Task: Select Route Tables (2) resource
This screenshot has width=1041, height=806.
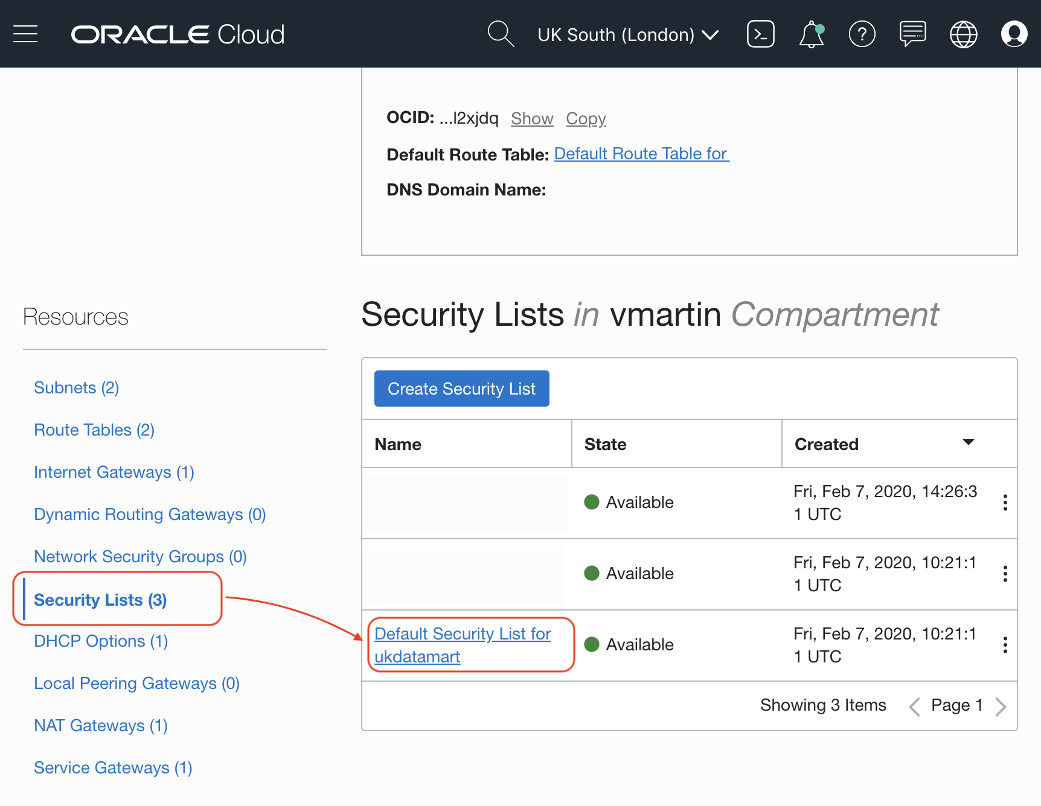Action: pyautogui.click(x=94, y=430)
